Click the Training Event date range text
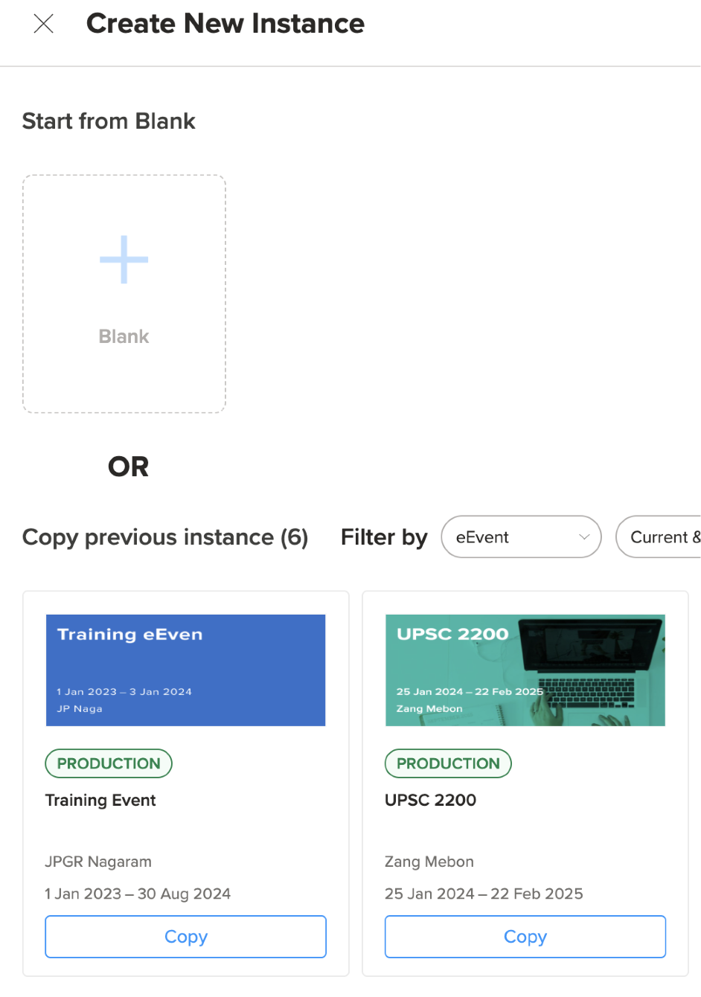 138,894
